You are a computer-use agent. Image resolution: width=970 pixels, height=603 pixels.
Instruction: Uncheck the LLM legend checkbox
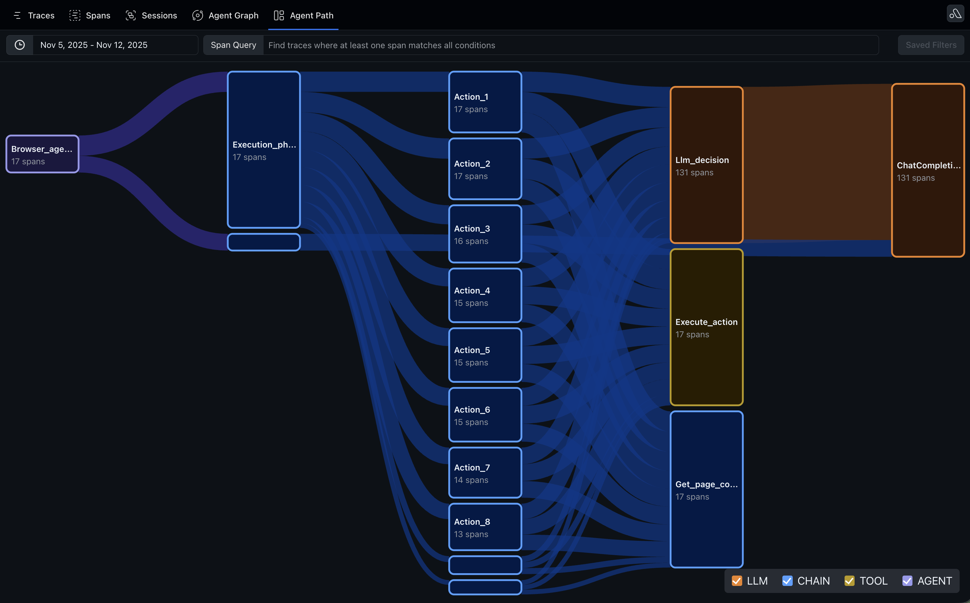[x=737, y=581]
